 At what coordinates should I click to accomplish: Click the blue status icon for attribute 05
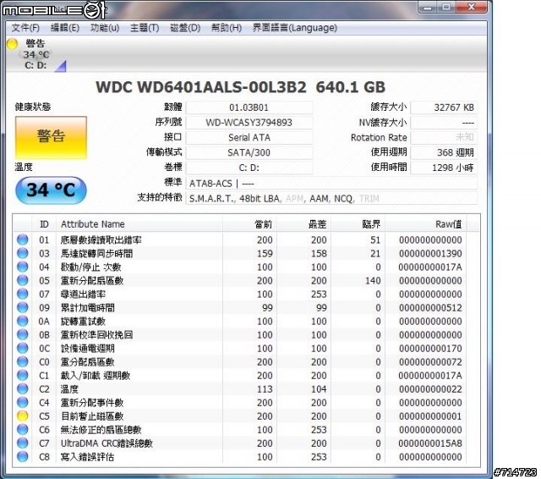click(23, 280)
